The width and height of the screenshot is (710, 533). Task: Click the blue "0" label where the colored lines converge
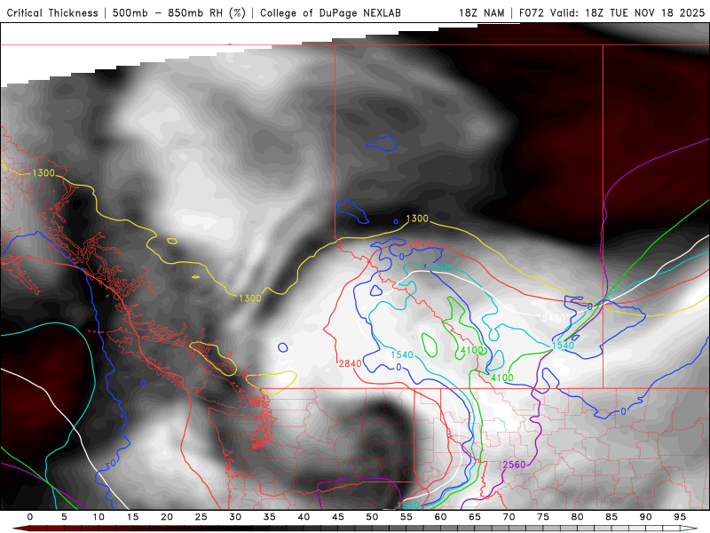[x=590, y=306]
